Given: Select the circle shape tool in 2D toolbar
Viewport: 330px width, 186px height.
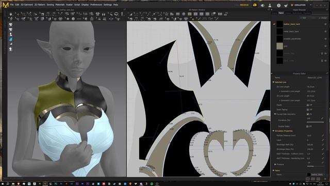Looking at the screenshot, I should tap(184, 14).
